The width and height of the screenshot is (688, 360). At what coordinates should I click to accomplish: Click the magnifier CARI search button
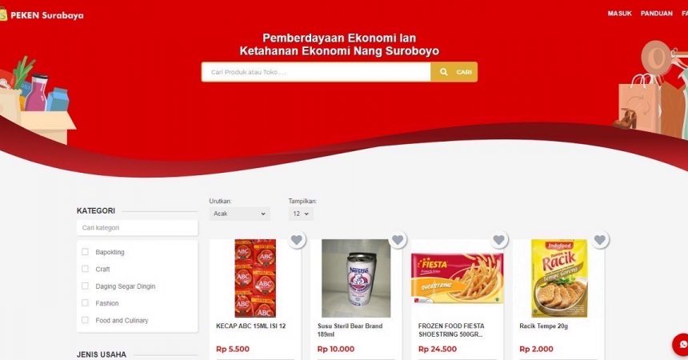[454, 72]
